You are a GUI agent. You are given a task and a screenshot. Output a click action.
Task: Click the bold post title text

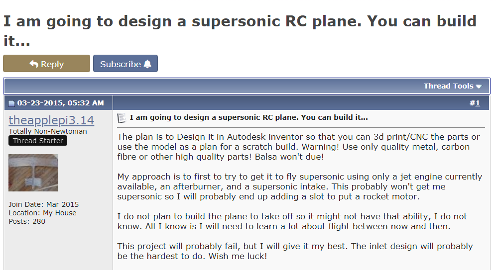point(248,117)
